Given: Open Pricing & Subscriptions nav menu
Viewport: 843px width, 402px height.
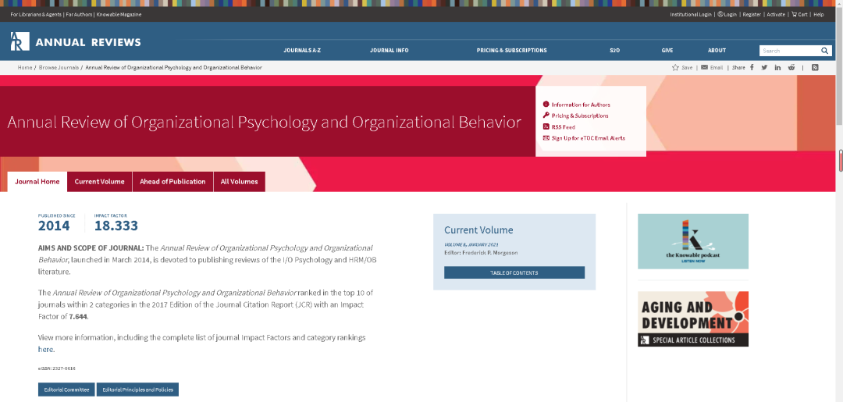Looking at the screenshot, I should pos(512,50).
